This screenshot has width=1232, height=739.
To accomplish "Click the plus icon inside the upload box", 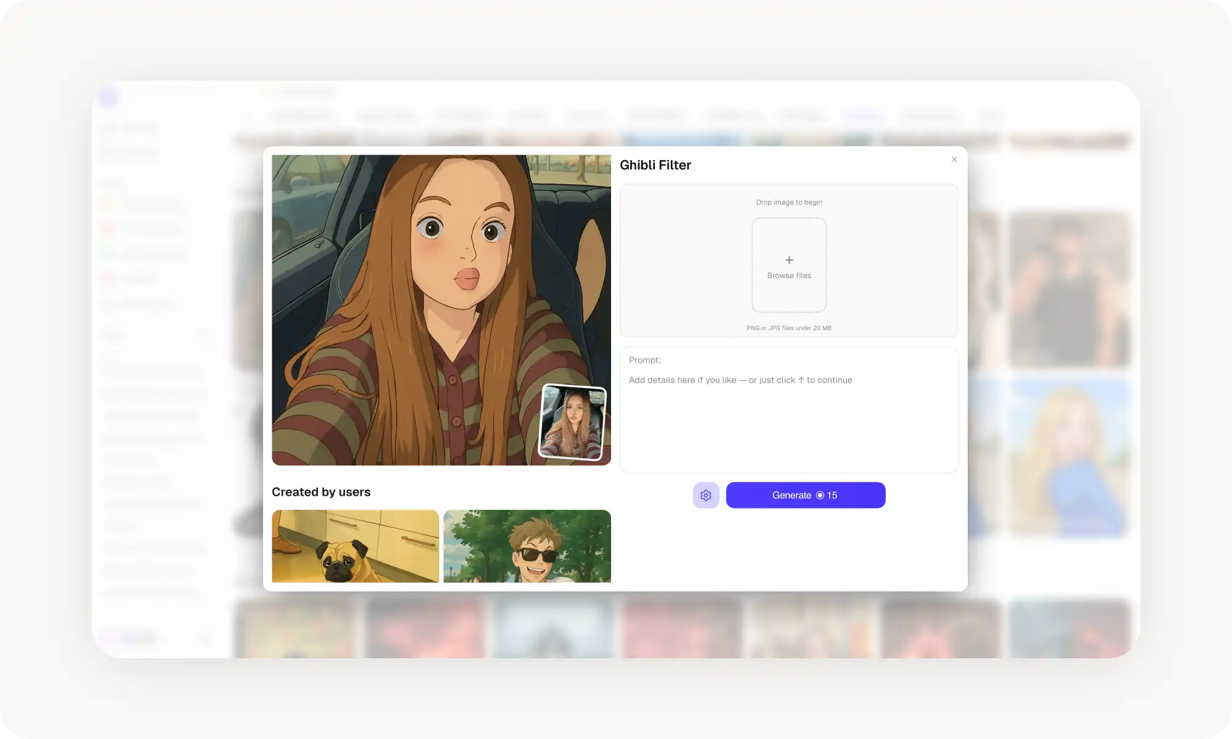I will (x=788, y=259).
